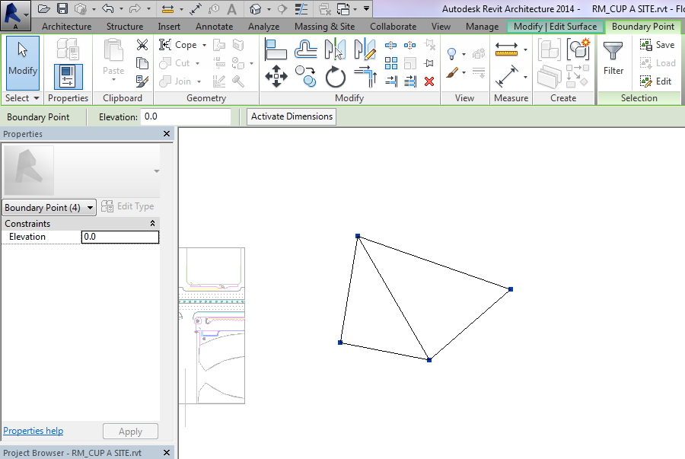Screen dimensions: 685x459
Task: Select the Align tool
Action: point(276,50)
